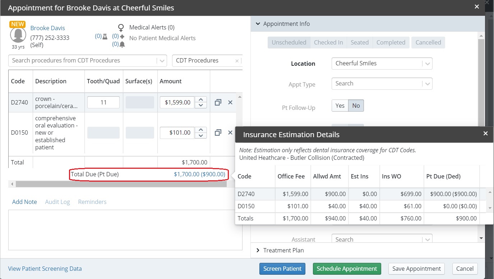Click the patient avatar icon
The height and width of the screenshot is (279, 494).
(18, 35)
